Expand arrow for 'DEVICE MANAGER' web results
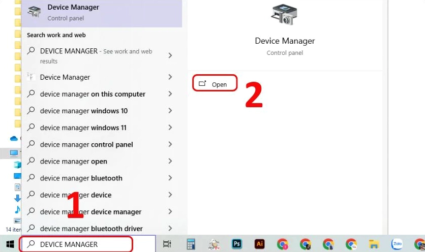Viewport: 425px width, 252px height. [170, 55]
